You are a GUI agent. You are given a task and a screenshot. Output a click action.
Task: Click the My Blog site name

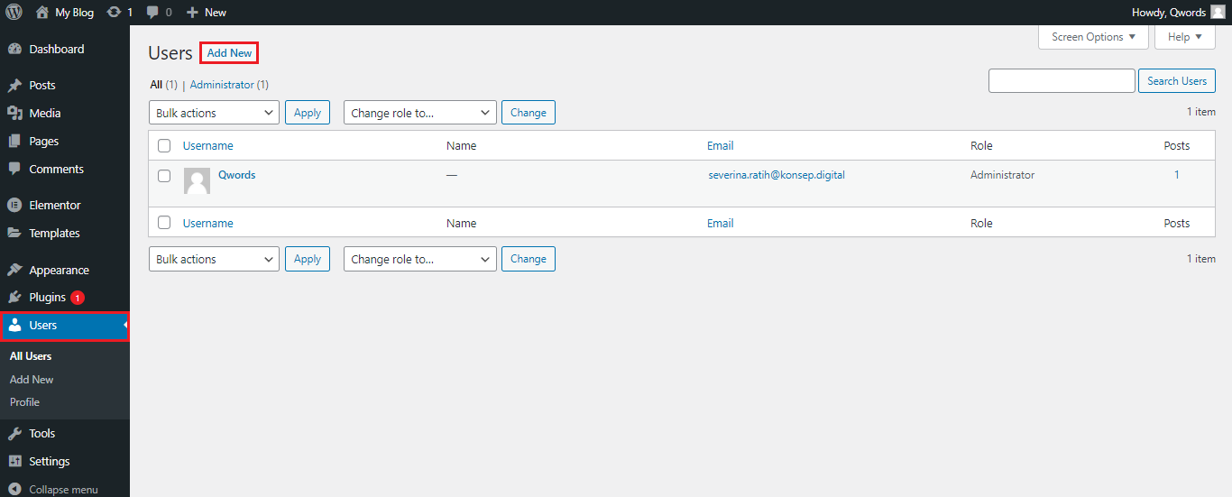coord(75,13)
